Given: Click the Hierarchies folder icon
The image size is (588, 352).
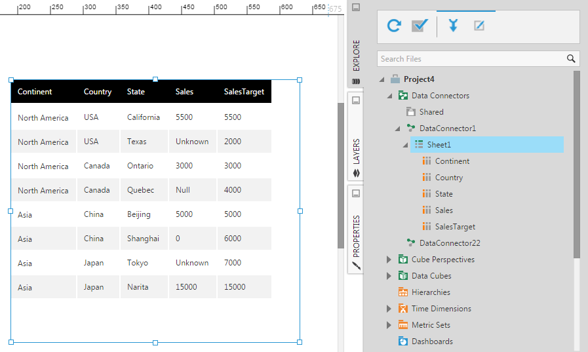Looking at the screenshot, I should tap(403, 292).
